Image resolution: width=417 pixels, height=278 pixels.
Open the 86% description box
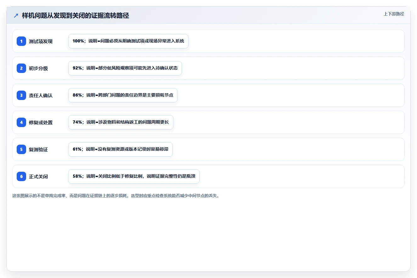pyautogui.click(x=123, y=95)
